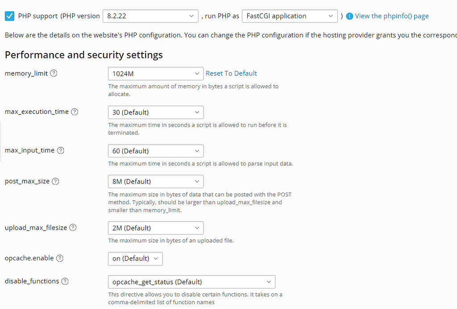The height and width of the screenshot is (309, 457).
Task: Open the phpinfo() page link
Action: 393,16
